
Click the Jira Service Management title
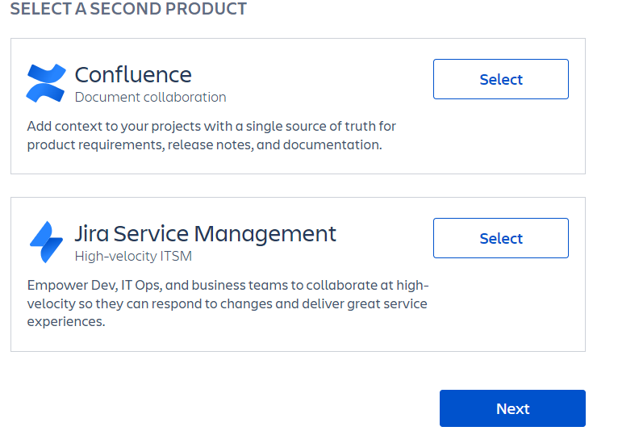(205, 234)
